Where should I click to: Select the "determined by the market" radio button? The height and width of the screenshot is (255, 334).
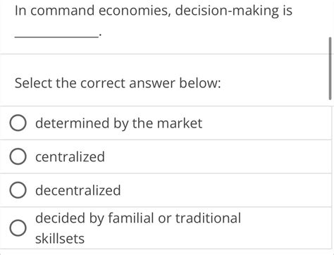click(18, 123)
